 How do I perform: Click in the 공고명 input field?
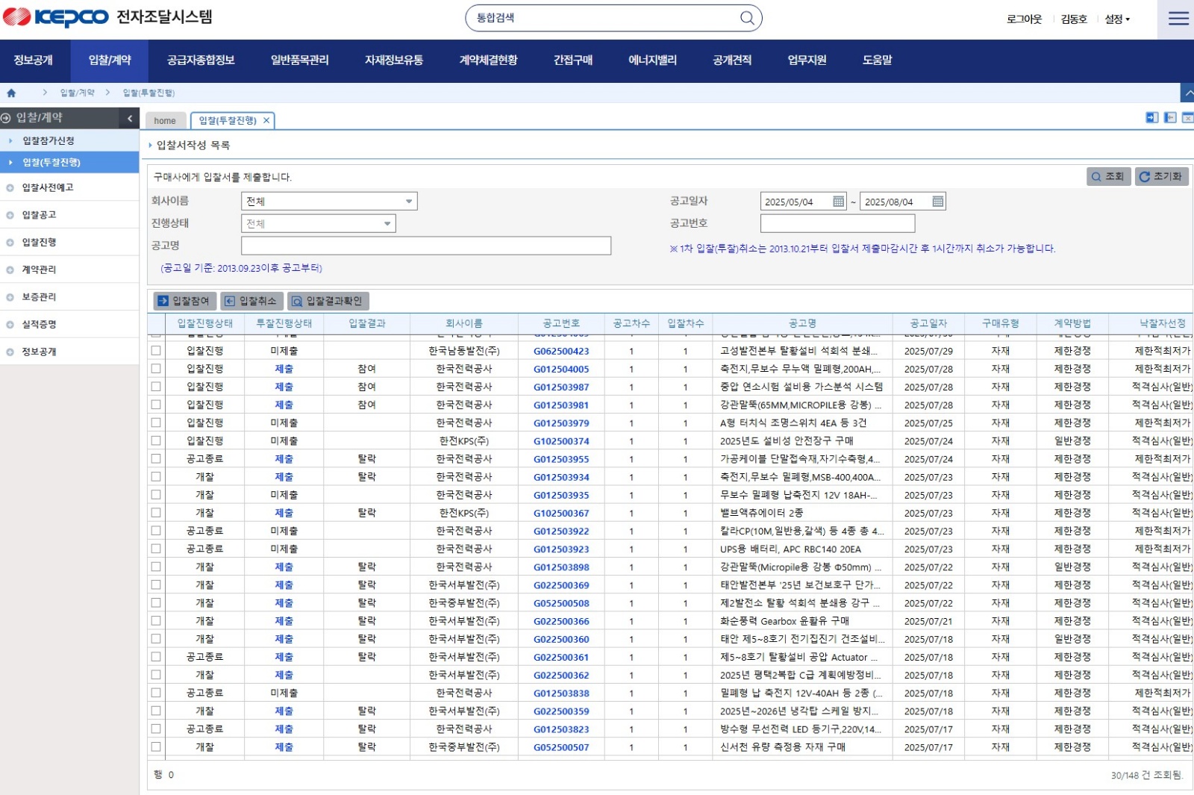coord(426,246)
